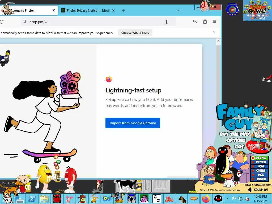Open the orange Nickelodeon splat taskbar icon

[x=194, y=199]
